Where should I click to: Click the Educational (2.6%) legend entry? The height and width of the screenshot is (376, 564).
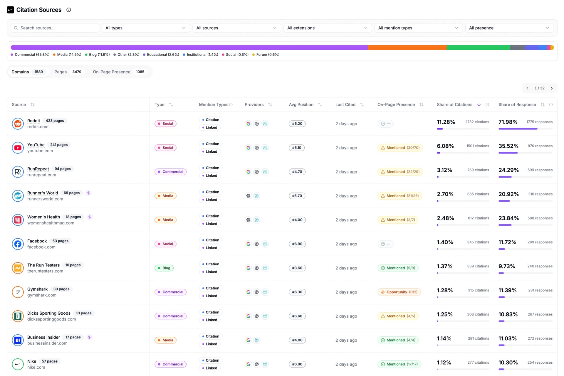161,55
